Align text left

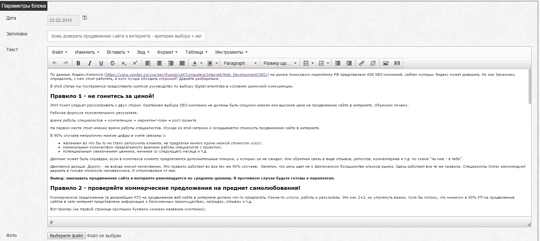pyautogui.click(x=148, y=63)
